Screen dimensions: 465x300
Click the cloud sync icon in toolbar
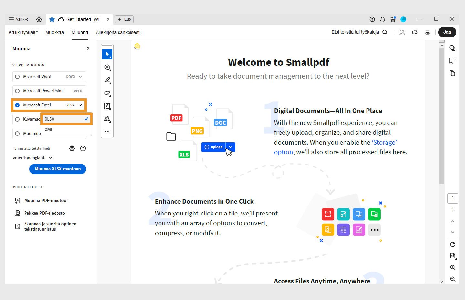point(415,32)
